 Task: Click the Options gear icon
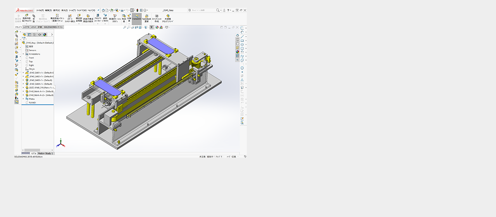point(145,10)
